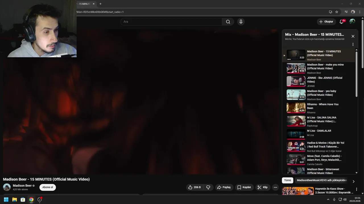Screen dimensions: 364x204
Task: Save video with the Kaydet button
Action: pos(244,187)
